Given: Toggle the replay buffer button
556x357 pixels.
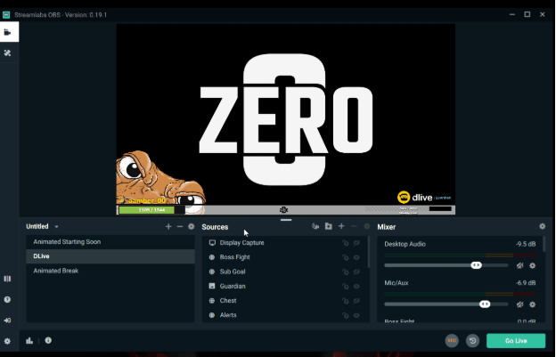Looking at the screenshot, I should tap(472, 341).
